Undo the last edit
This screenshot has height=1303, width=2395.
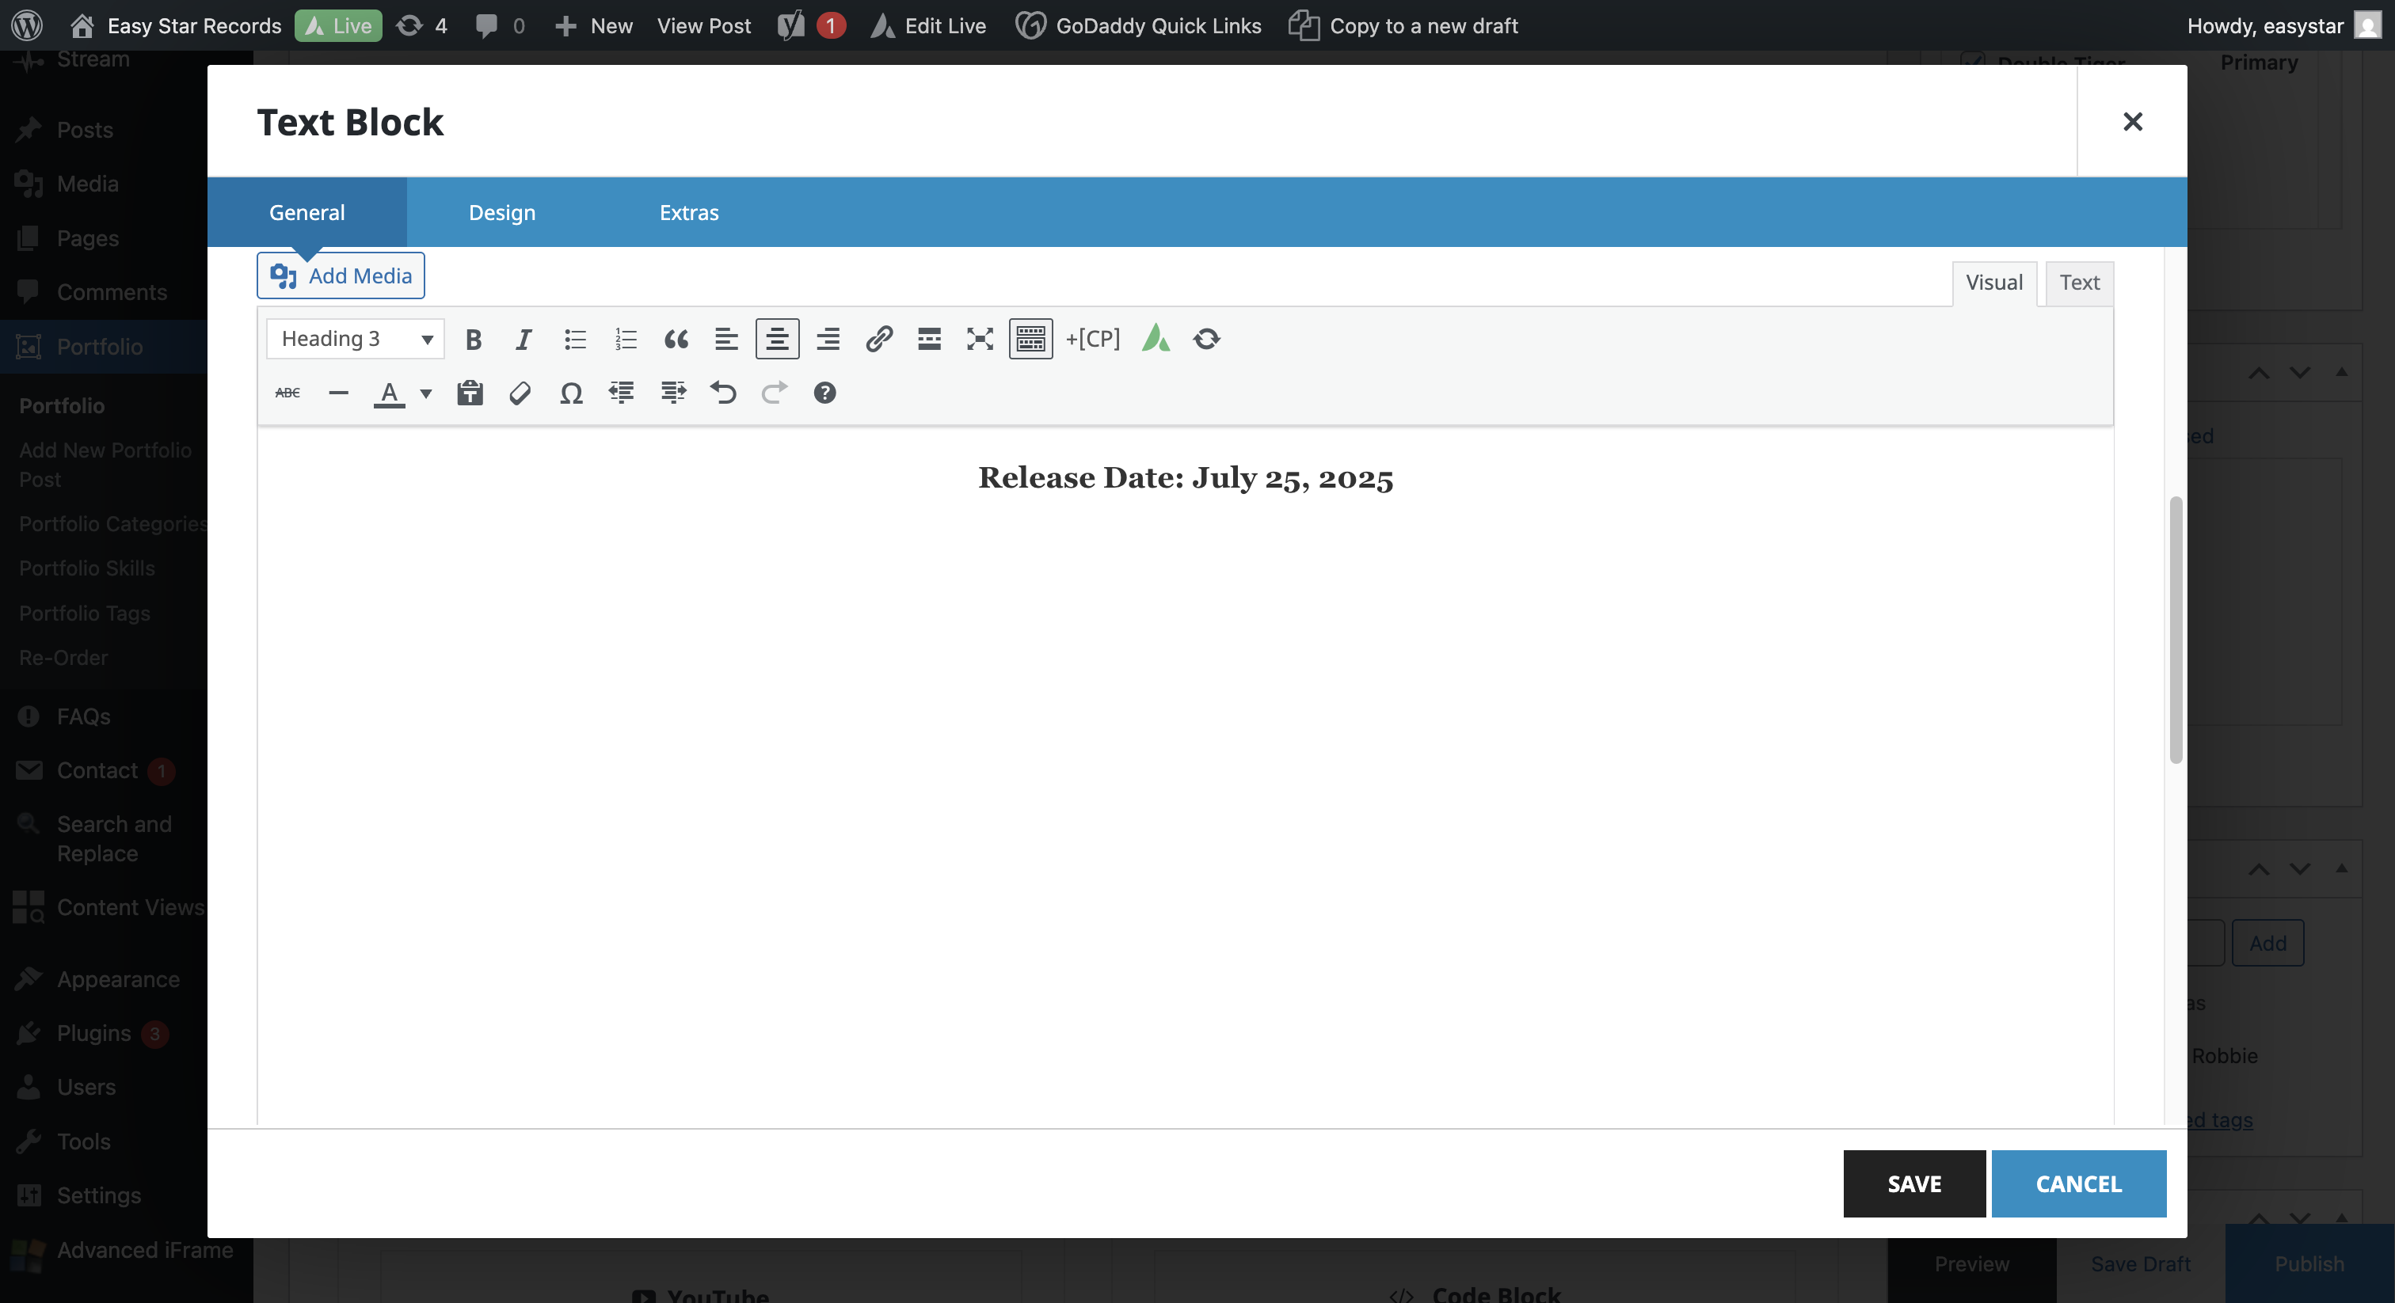[723, 393]
